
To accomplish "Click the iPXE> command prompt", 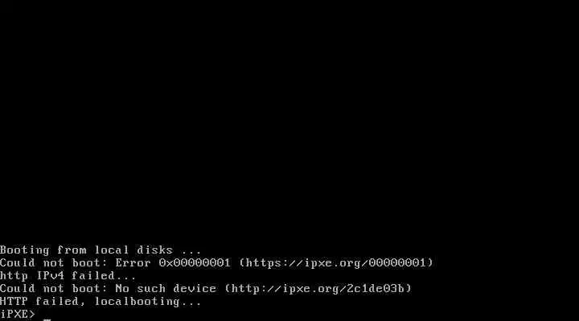I will point(18,315).
